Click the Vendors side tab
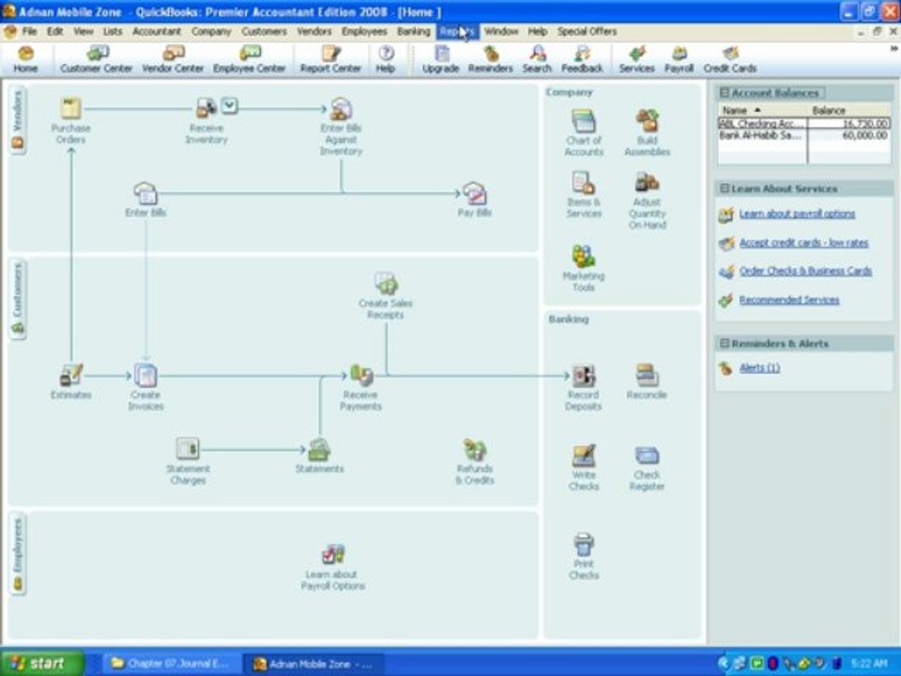This screenshot has height=676, width=901. pos(17,119)
